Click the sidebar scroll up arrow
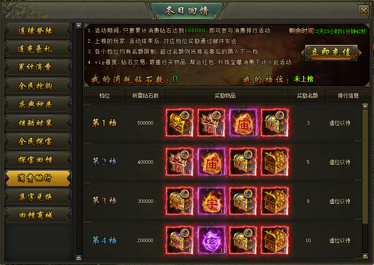This screenshot has width=374, height=265. click(79, 26)
